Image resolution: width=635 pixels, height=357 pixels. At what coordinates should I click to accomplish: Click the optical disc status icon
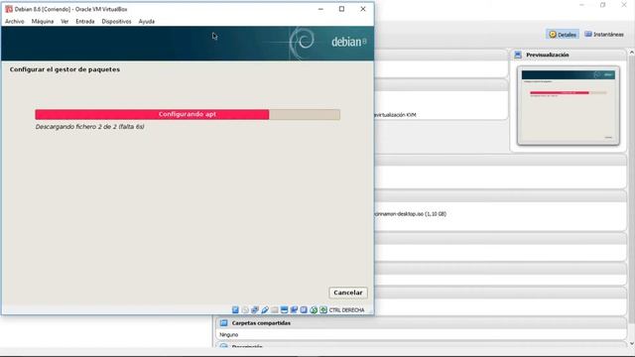click(245, 310)
